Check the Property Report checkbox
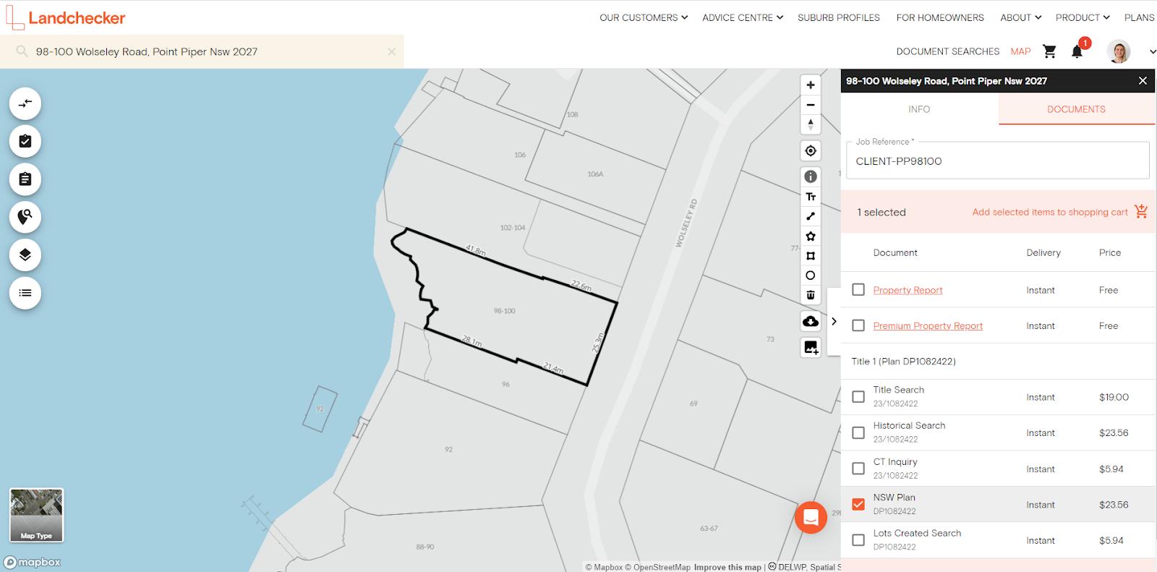The height and width of the screenshot is (572, 1157). [x=858, y=289]
